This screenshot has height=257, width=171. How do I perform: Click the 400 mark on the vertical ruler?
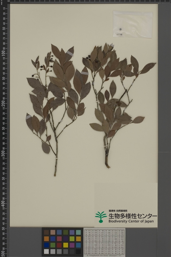click(x=3, y=204)
